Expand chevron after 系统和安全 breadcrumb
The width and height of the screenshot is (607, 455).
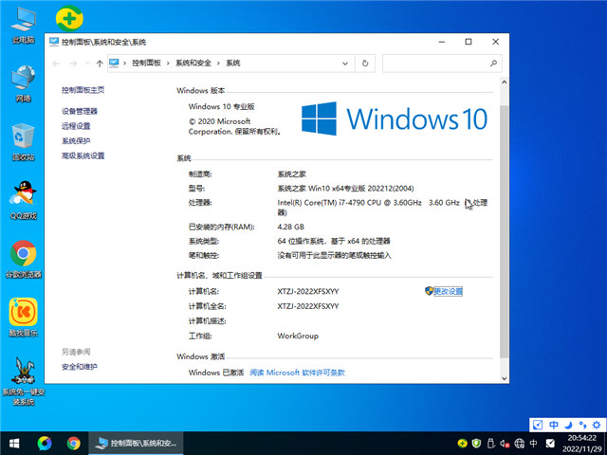[x=218, y=64]
